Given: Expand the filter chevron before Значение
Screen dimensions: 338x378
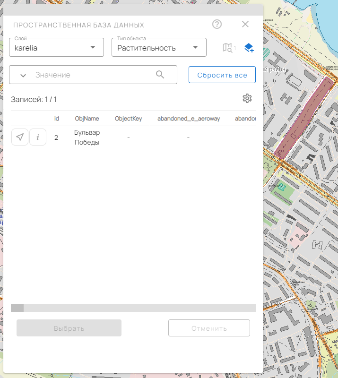Looking at the screenshot, I should click(x=23, y=75).
